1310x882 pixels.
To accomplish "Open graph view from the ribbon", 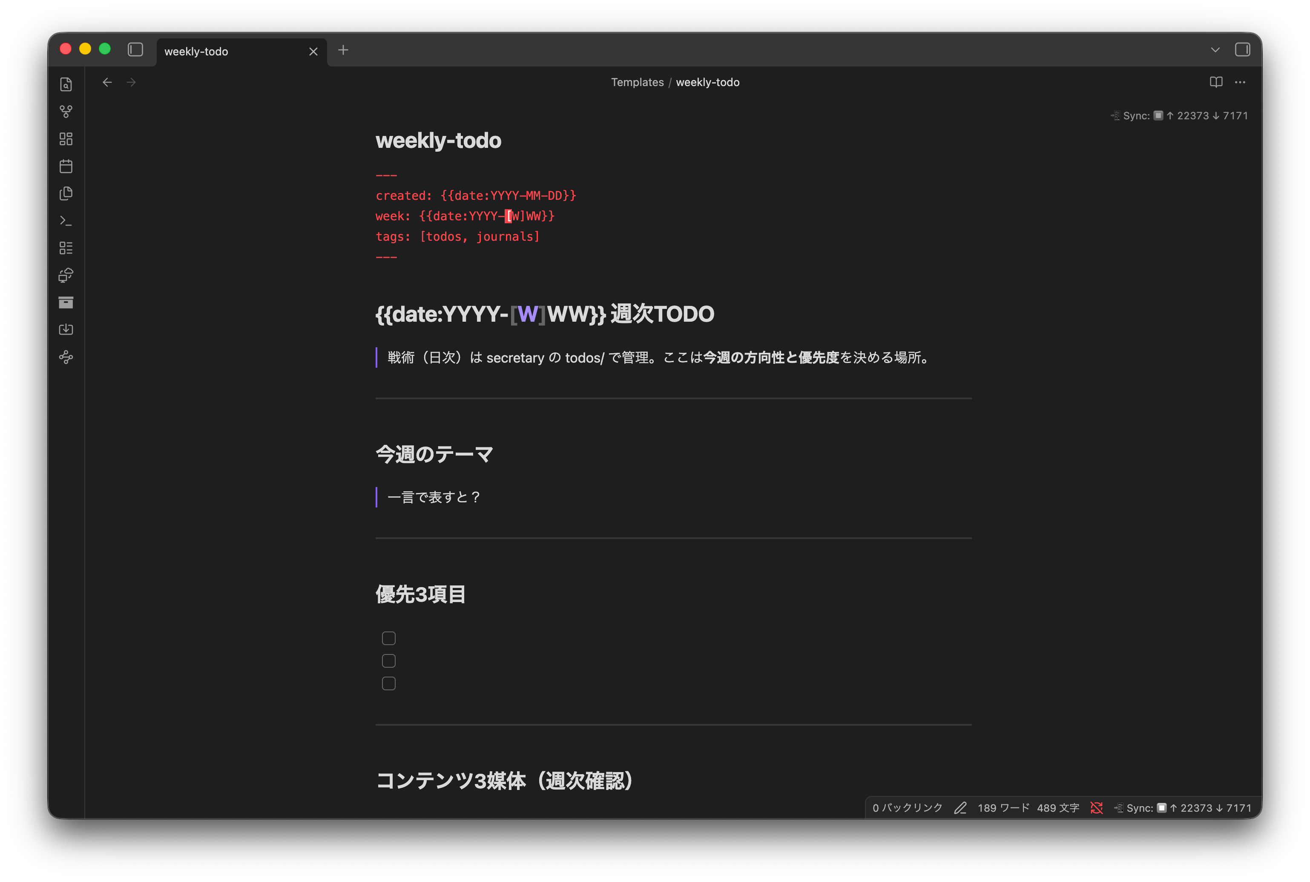I will coord(66,111).
